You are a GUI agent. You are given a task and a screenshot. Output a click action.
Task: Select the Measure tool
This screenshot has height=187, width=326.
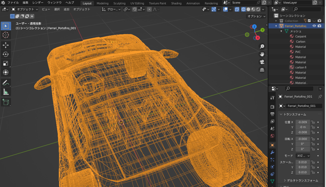(x=6, y=92)
